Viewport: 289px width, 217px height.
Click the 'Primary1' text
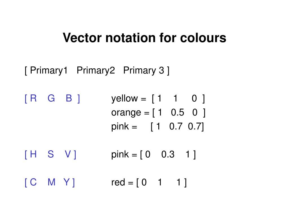click(x=49, y=71)
